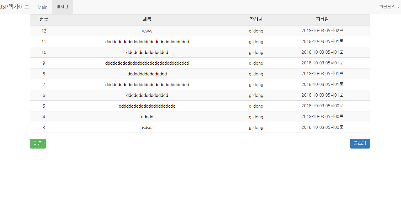Select number cell 3
Viewport: 401px width, 199px height.
click(44, 127)
